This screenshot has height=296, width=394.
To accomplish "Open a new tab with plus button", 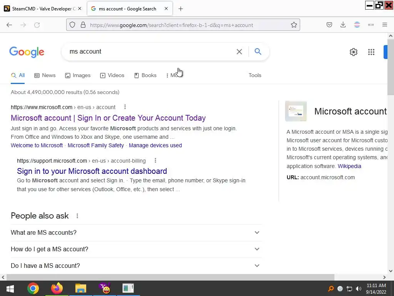I will [x=180, y=9].
